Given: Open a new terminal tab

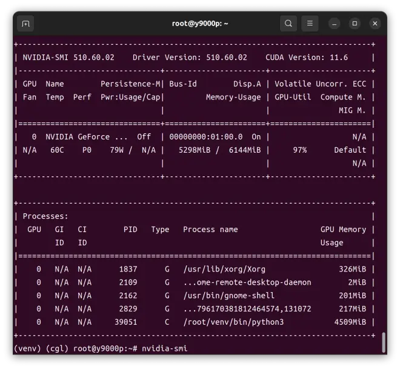Looking at the screenshot, I should pos(25,24).
